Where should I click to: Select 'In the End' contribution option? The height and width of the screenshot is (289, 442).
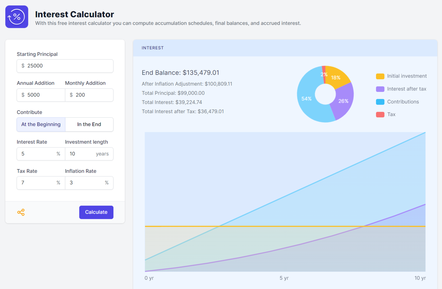(89, 125)
